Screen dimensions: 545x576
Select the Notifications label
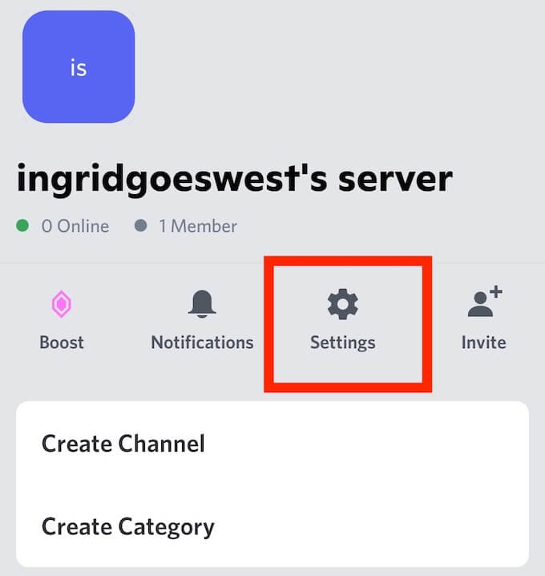pos(202,343)
